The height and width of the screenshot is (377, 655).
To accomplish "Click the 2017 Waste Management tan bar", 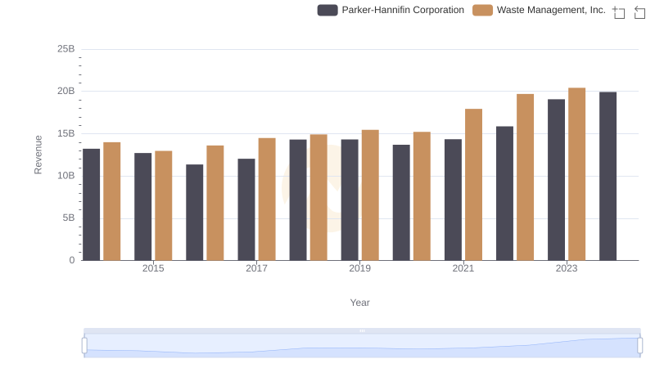I will pyautogui.click(x=267, y=200).
